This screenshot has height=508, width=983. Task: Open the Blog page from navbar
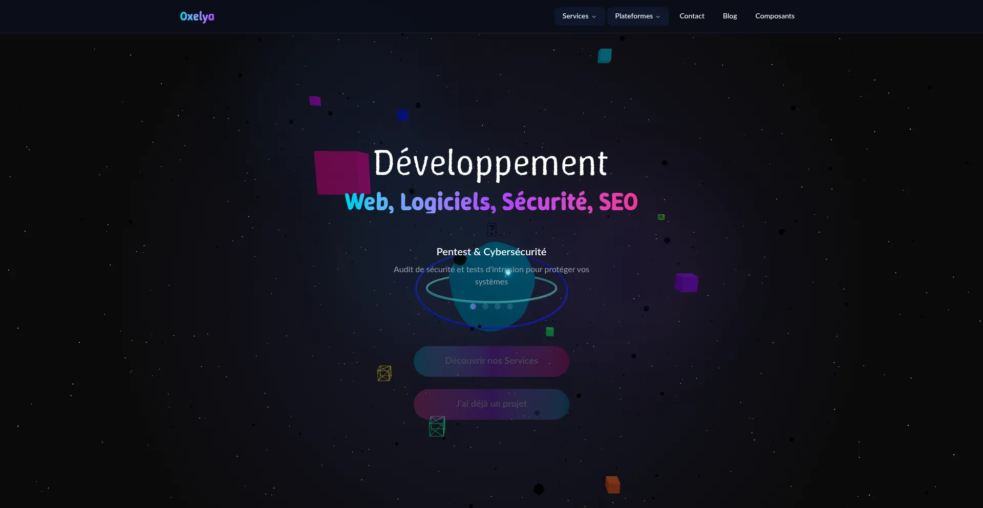(730, 16)
